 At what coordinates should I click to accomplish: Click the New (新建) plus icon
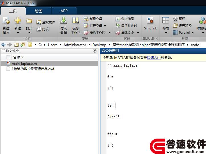18,20
